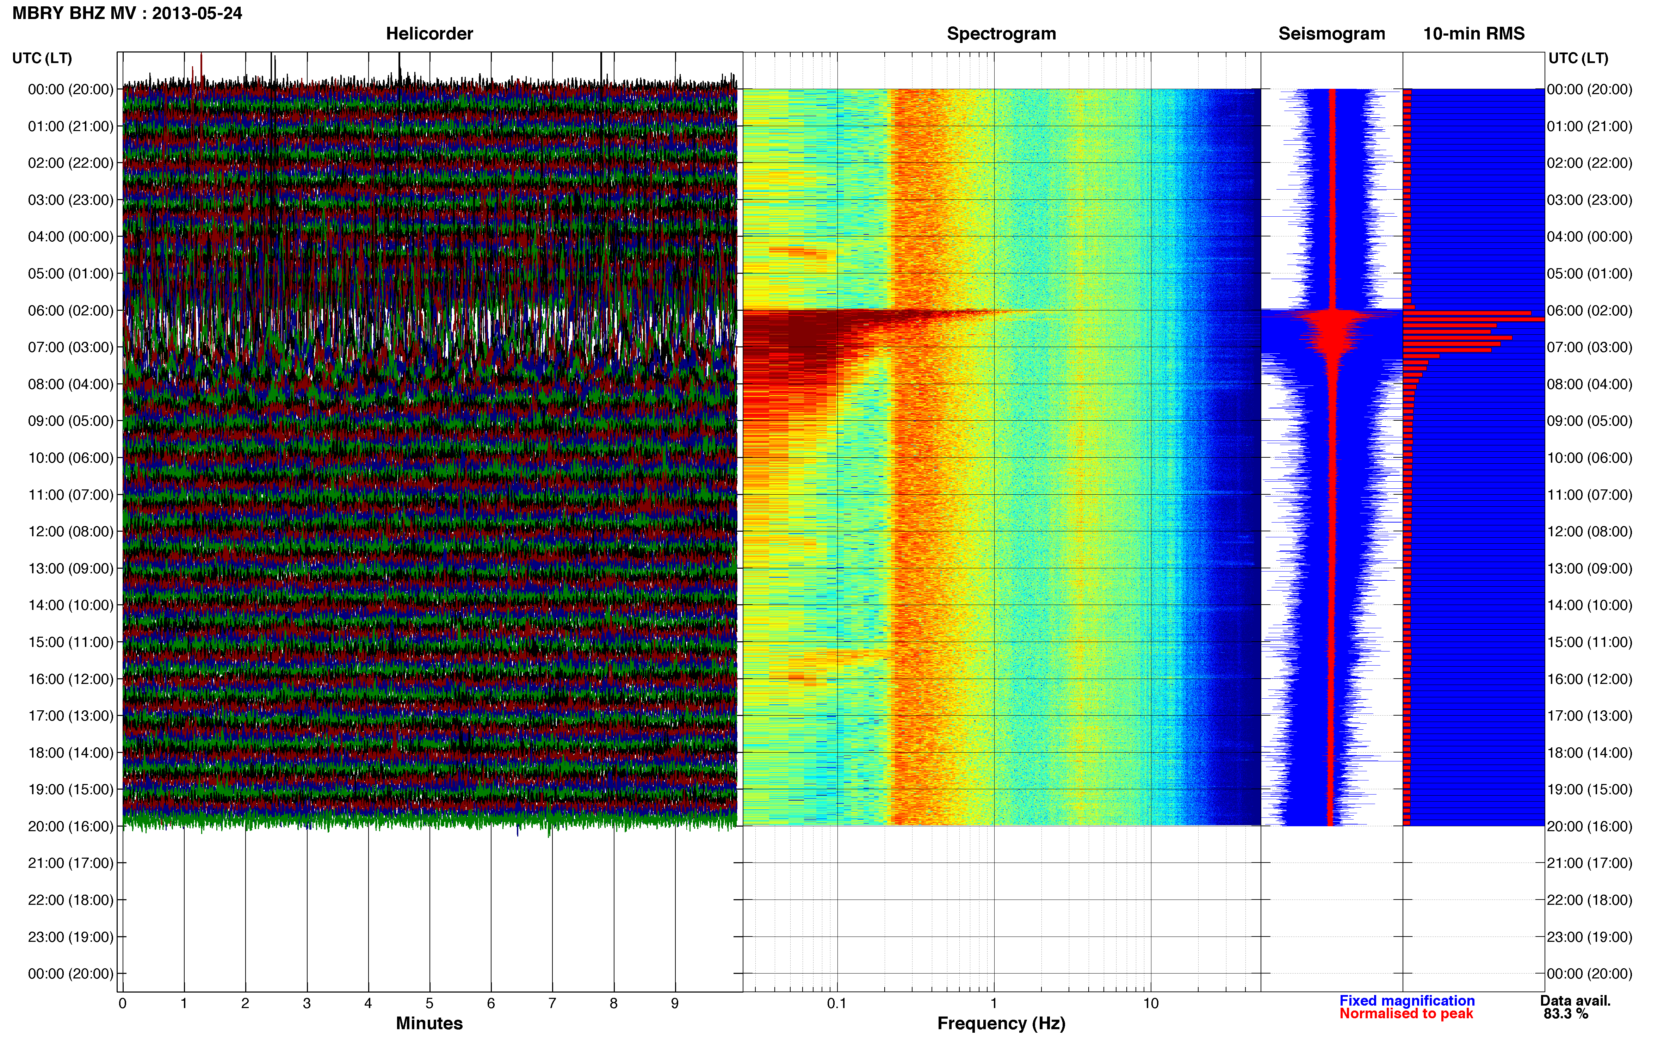Click the longest red bar in the 10-min RMS panel
The width and height of the screenshot is (1670, 1044).
pos(1473,319)
